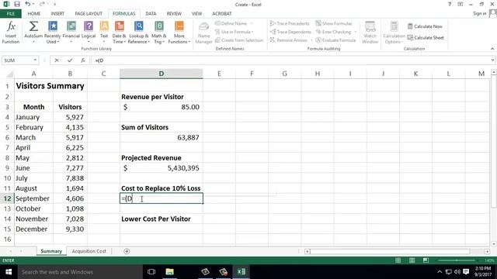This screenshot has width=497, height=279.
Task: Click in the taskbar search box
Action: pyautogui.click(x=79, y=272)
